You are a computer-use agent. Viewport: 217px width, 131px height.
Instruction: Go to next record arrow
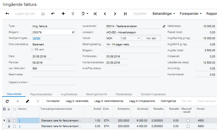click(x=115, y=13)
